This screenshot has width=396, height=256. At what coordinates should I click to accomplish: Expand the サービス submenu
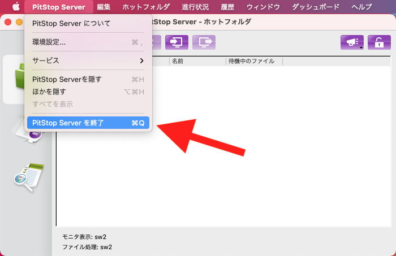pyautogui.click(x=88, y=60)
